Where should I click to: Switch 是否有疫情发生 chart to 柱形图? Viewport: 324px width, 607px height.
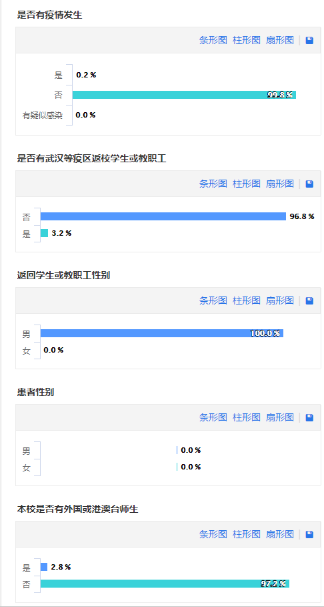246,40
